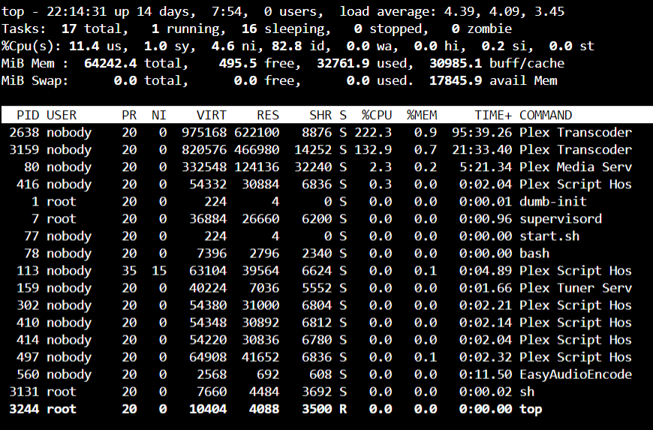Select PID 3159 in the process list
The width and height of the screenshot is (653, 430).
tap(24, 149)
